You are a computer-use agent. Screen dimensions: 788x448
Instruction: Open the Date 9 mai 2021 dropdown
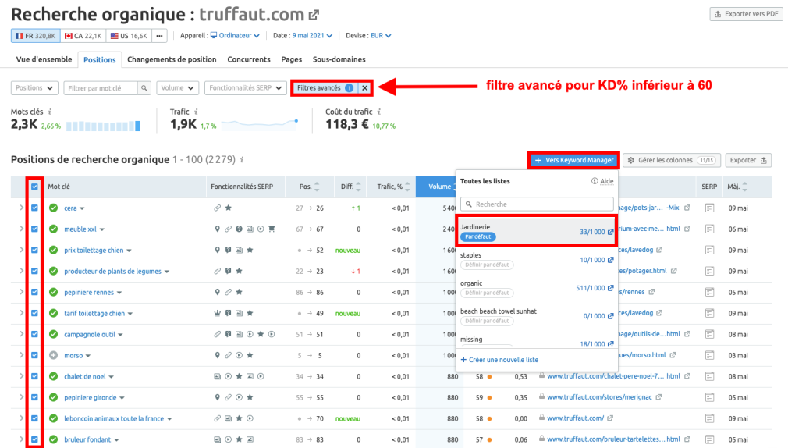(x=312, y=36)
